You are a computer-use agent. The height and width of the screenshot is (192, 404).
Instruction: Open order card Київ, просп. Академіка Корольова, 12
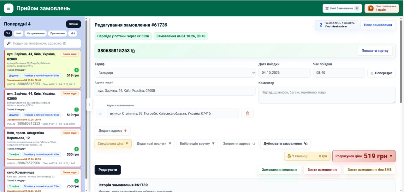(42, 148)
